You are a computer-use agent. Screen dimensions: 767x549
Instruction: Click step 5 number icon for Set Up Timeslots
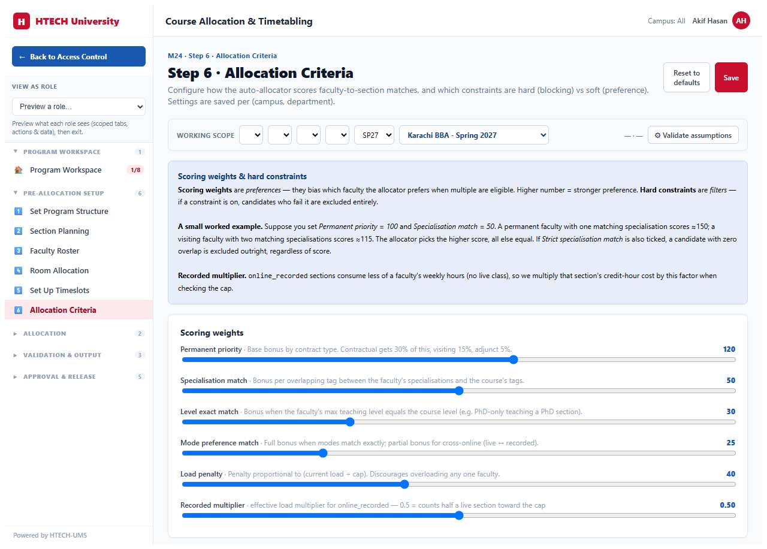coord(18,290)
